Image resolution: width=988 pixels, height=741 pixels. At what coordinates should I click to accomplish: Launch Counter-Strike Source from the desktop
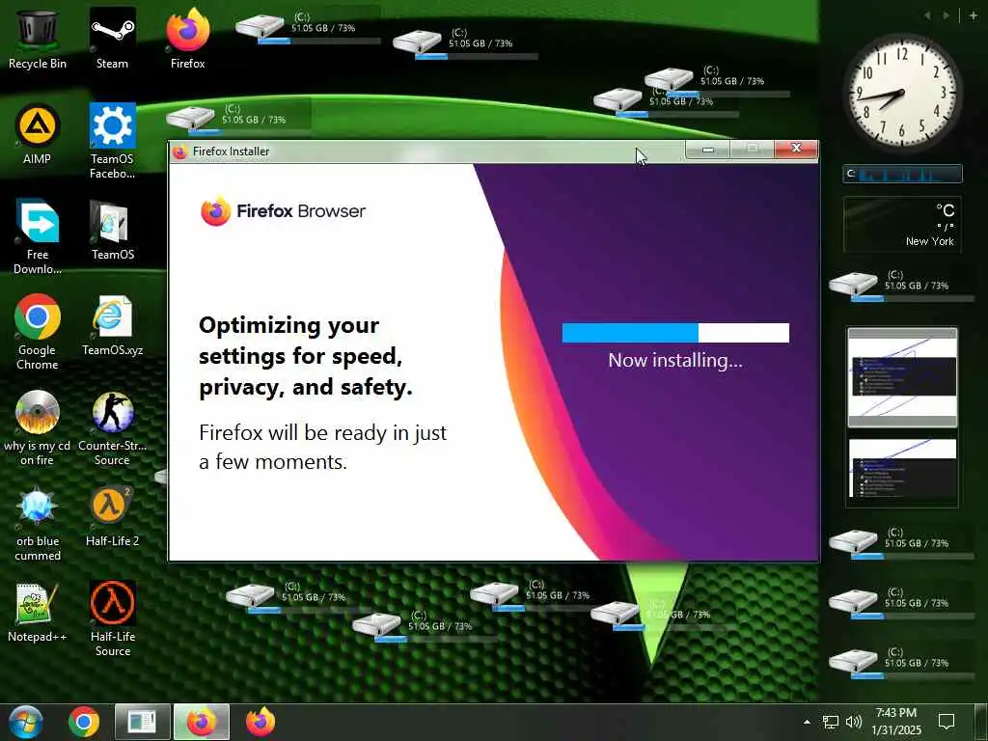pyautogui.click(x=112, y=427)
